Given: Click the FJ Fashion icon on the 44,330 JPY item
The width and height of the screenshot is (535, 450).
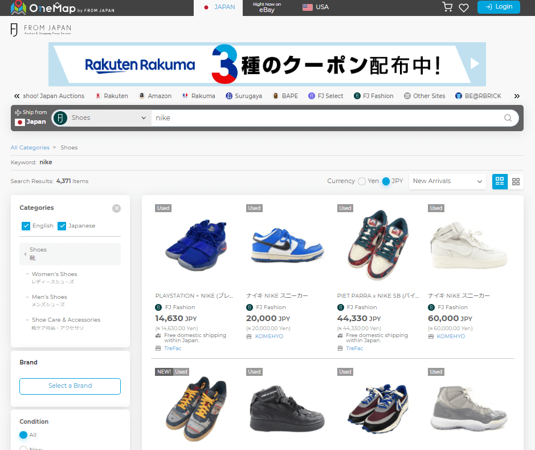Looking at the screenshot, I should pyautogui.click(x=341, y=307).
